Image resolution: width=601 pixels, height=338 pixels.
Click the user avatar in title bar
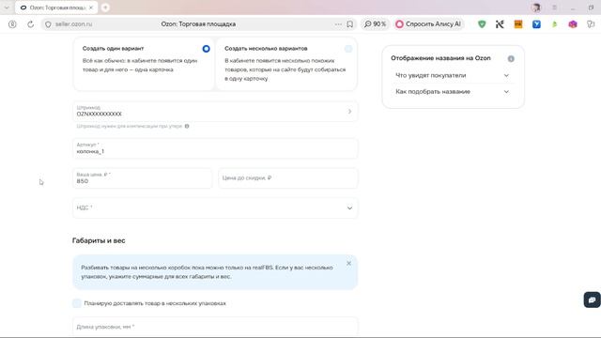(x=536, y=8)
